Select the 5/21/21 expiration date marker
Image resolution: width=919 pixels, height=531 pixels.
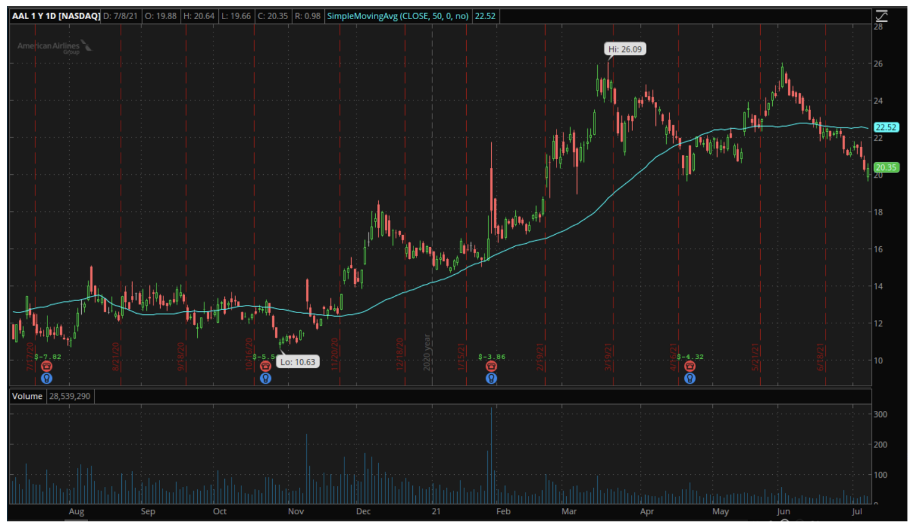755,356
